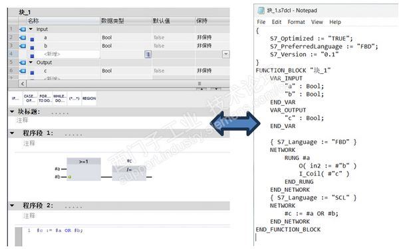Screen dimensions: 399x249
Task: Collapse 程序段 2 network
Action: 12,206
